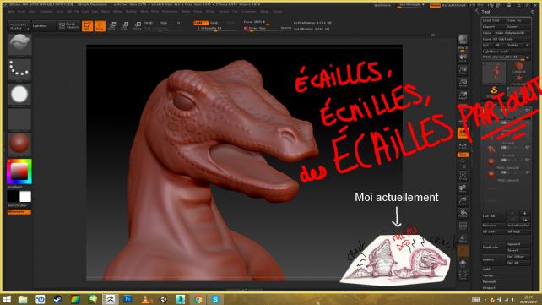Open the Tool palette header
Viewport: 542px width, 305px height.
485,12
